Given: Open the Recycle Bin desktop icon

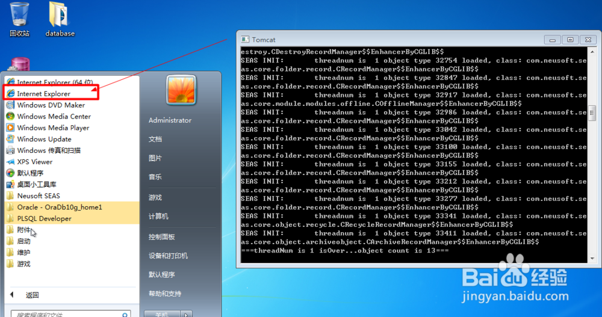Looking at the screenshot, I should pos(19,19).
